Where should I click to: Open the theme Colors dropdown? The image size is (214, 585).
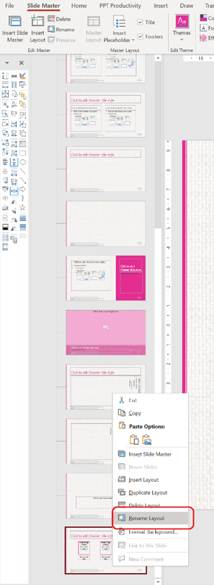206,18
